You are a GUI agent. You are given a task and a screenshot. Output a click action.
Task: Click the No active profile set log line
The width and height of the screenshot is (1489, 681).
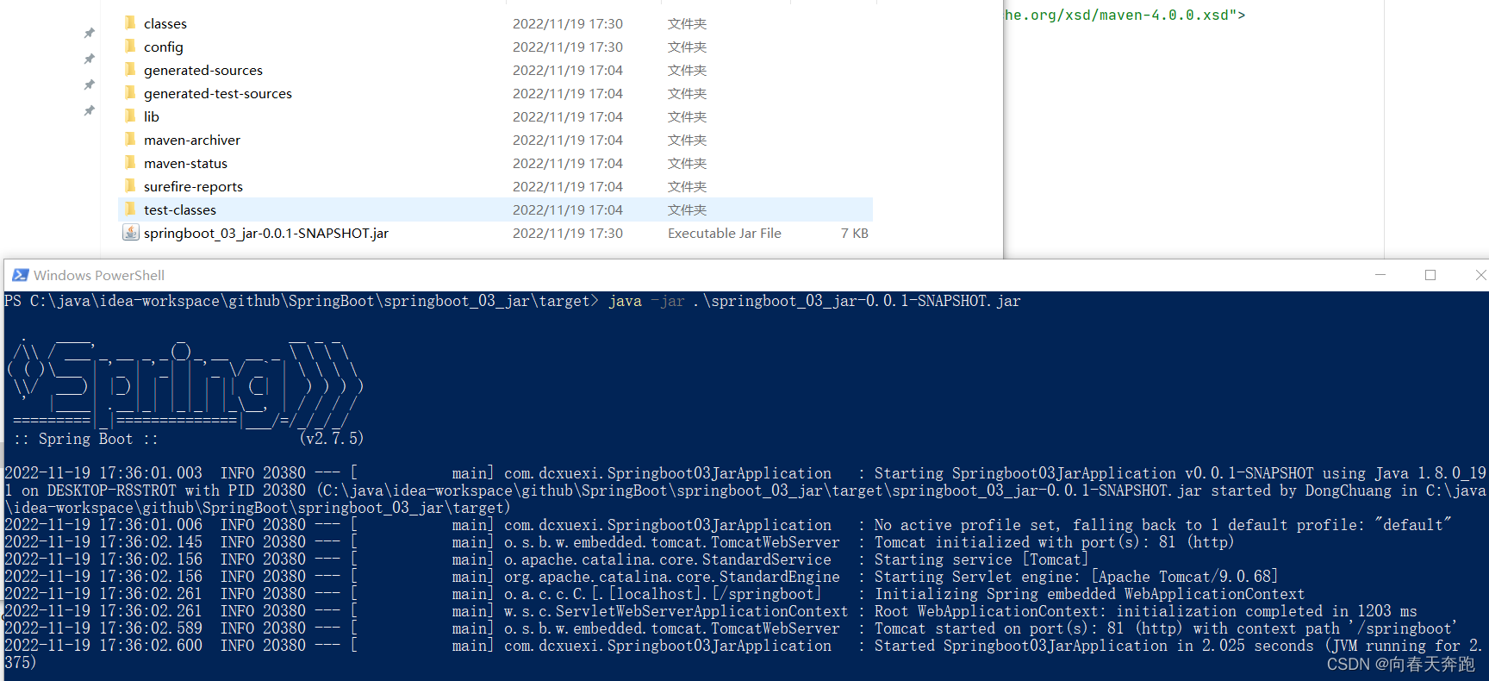(x=1163, y=525)
